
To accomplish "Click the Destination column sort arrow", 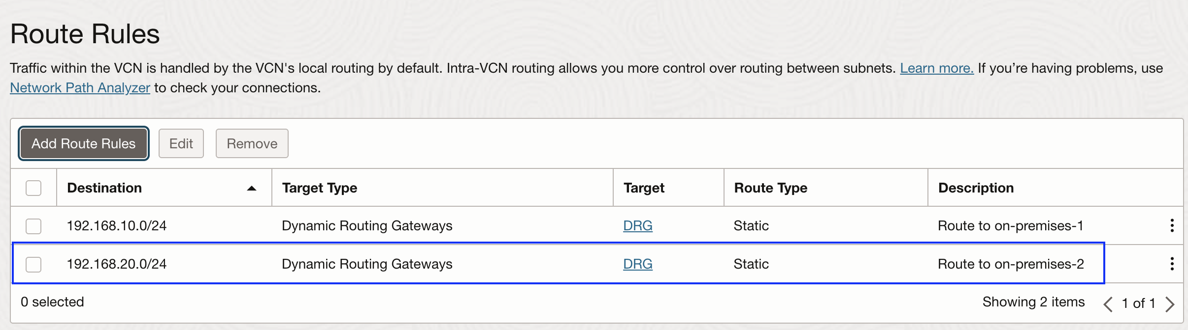I will 251,188.
